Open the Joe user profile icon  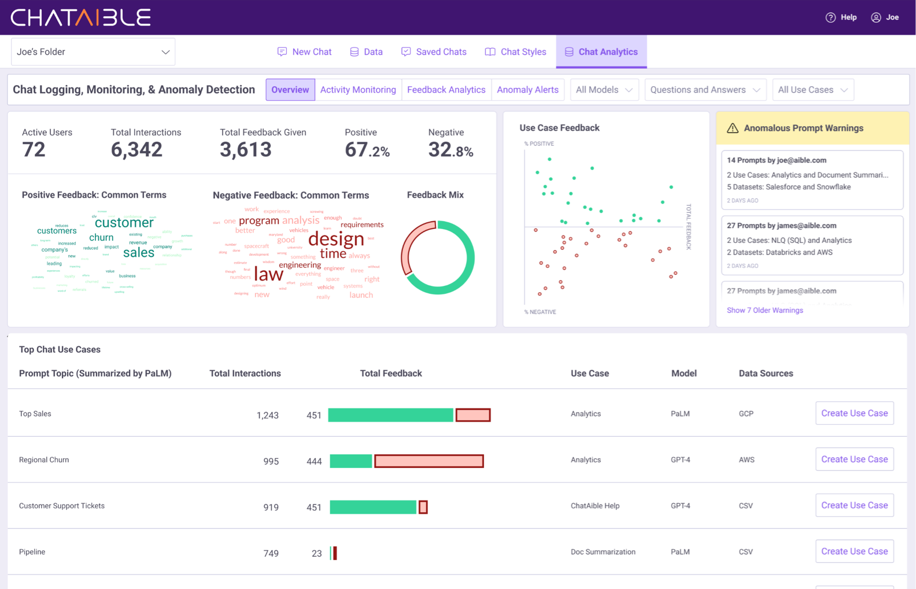coord(876,17)
